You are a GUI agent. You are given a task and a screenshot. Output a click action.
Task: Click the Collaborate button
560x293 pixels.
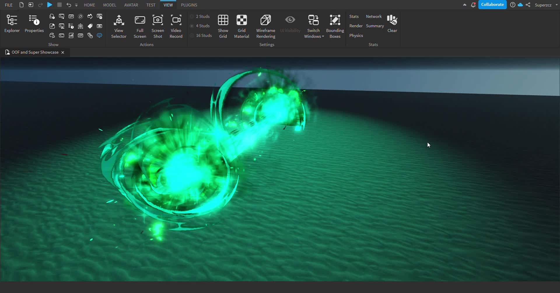pos(492,5)
